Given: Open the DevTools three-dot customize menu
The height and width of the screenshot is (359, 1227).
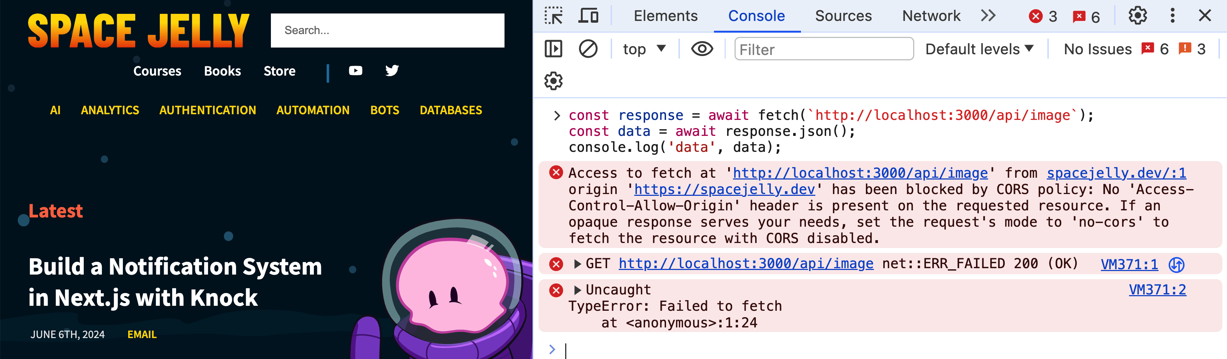Looking at the screenshot, I should [1172, 16].
